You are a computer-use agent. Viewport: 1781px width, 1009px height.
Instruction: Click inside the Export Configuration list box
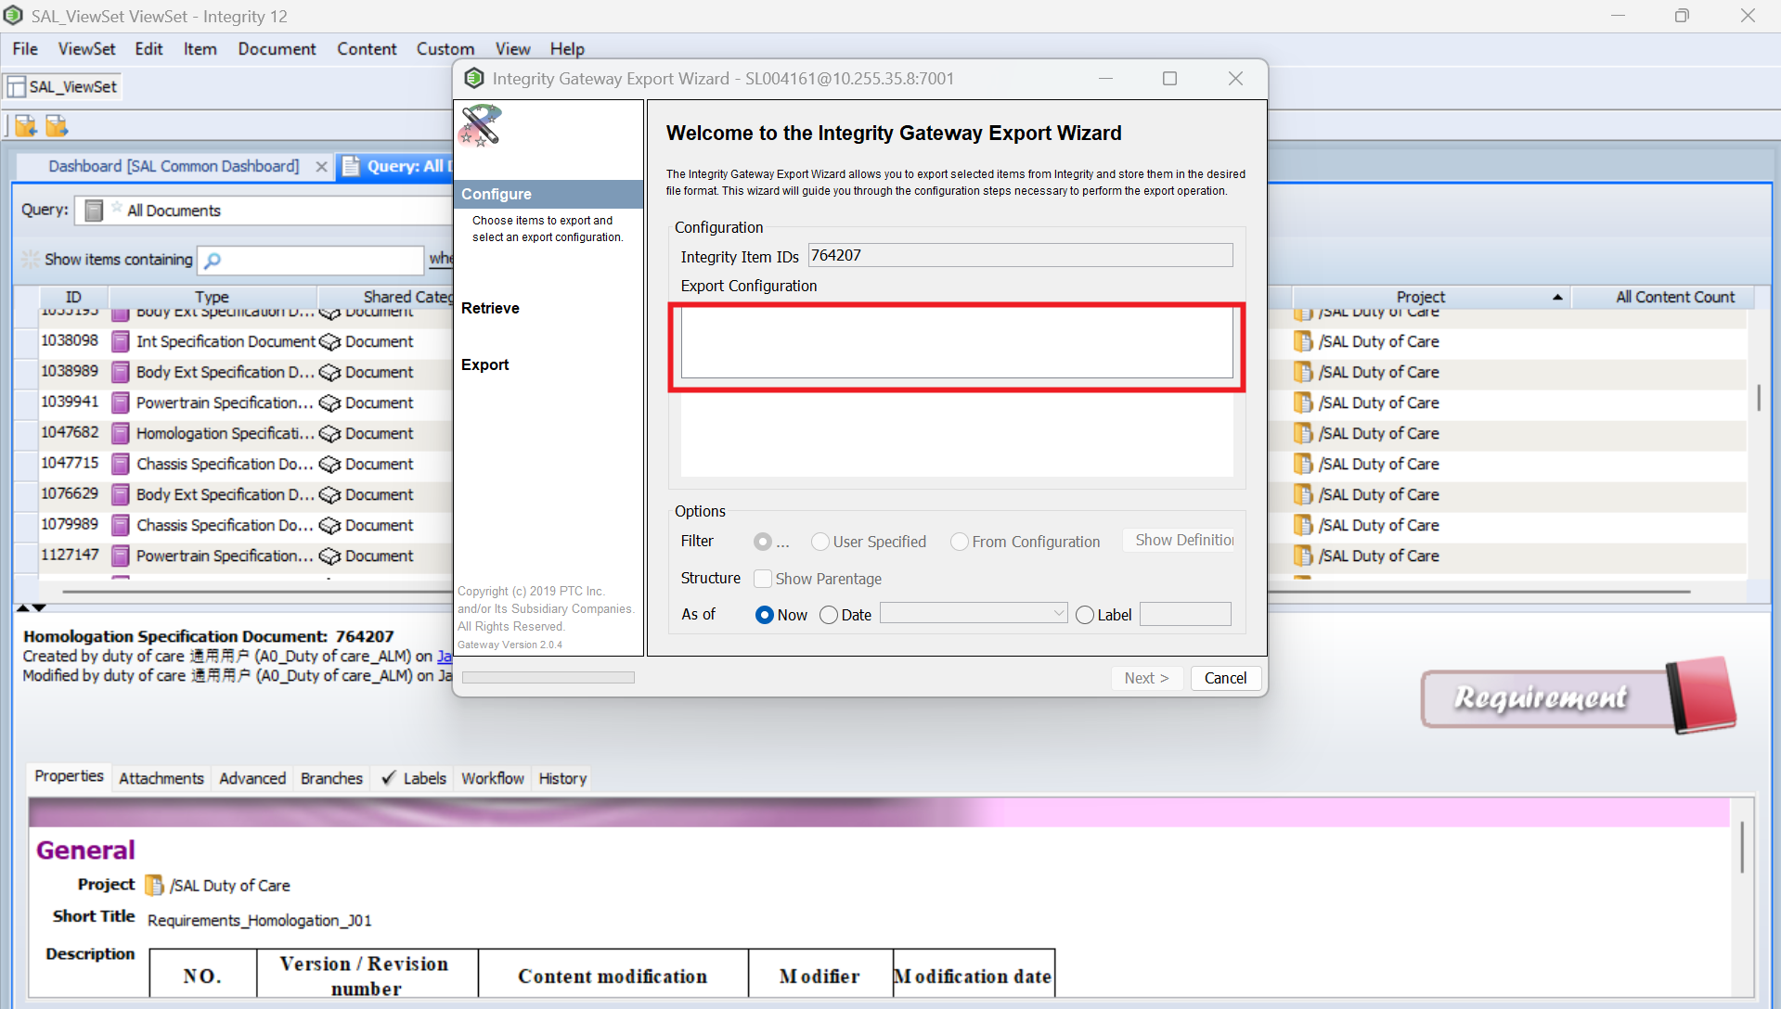[x=956, y=343]
